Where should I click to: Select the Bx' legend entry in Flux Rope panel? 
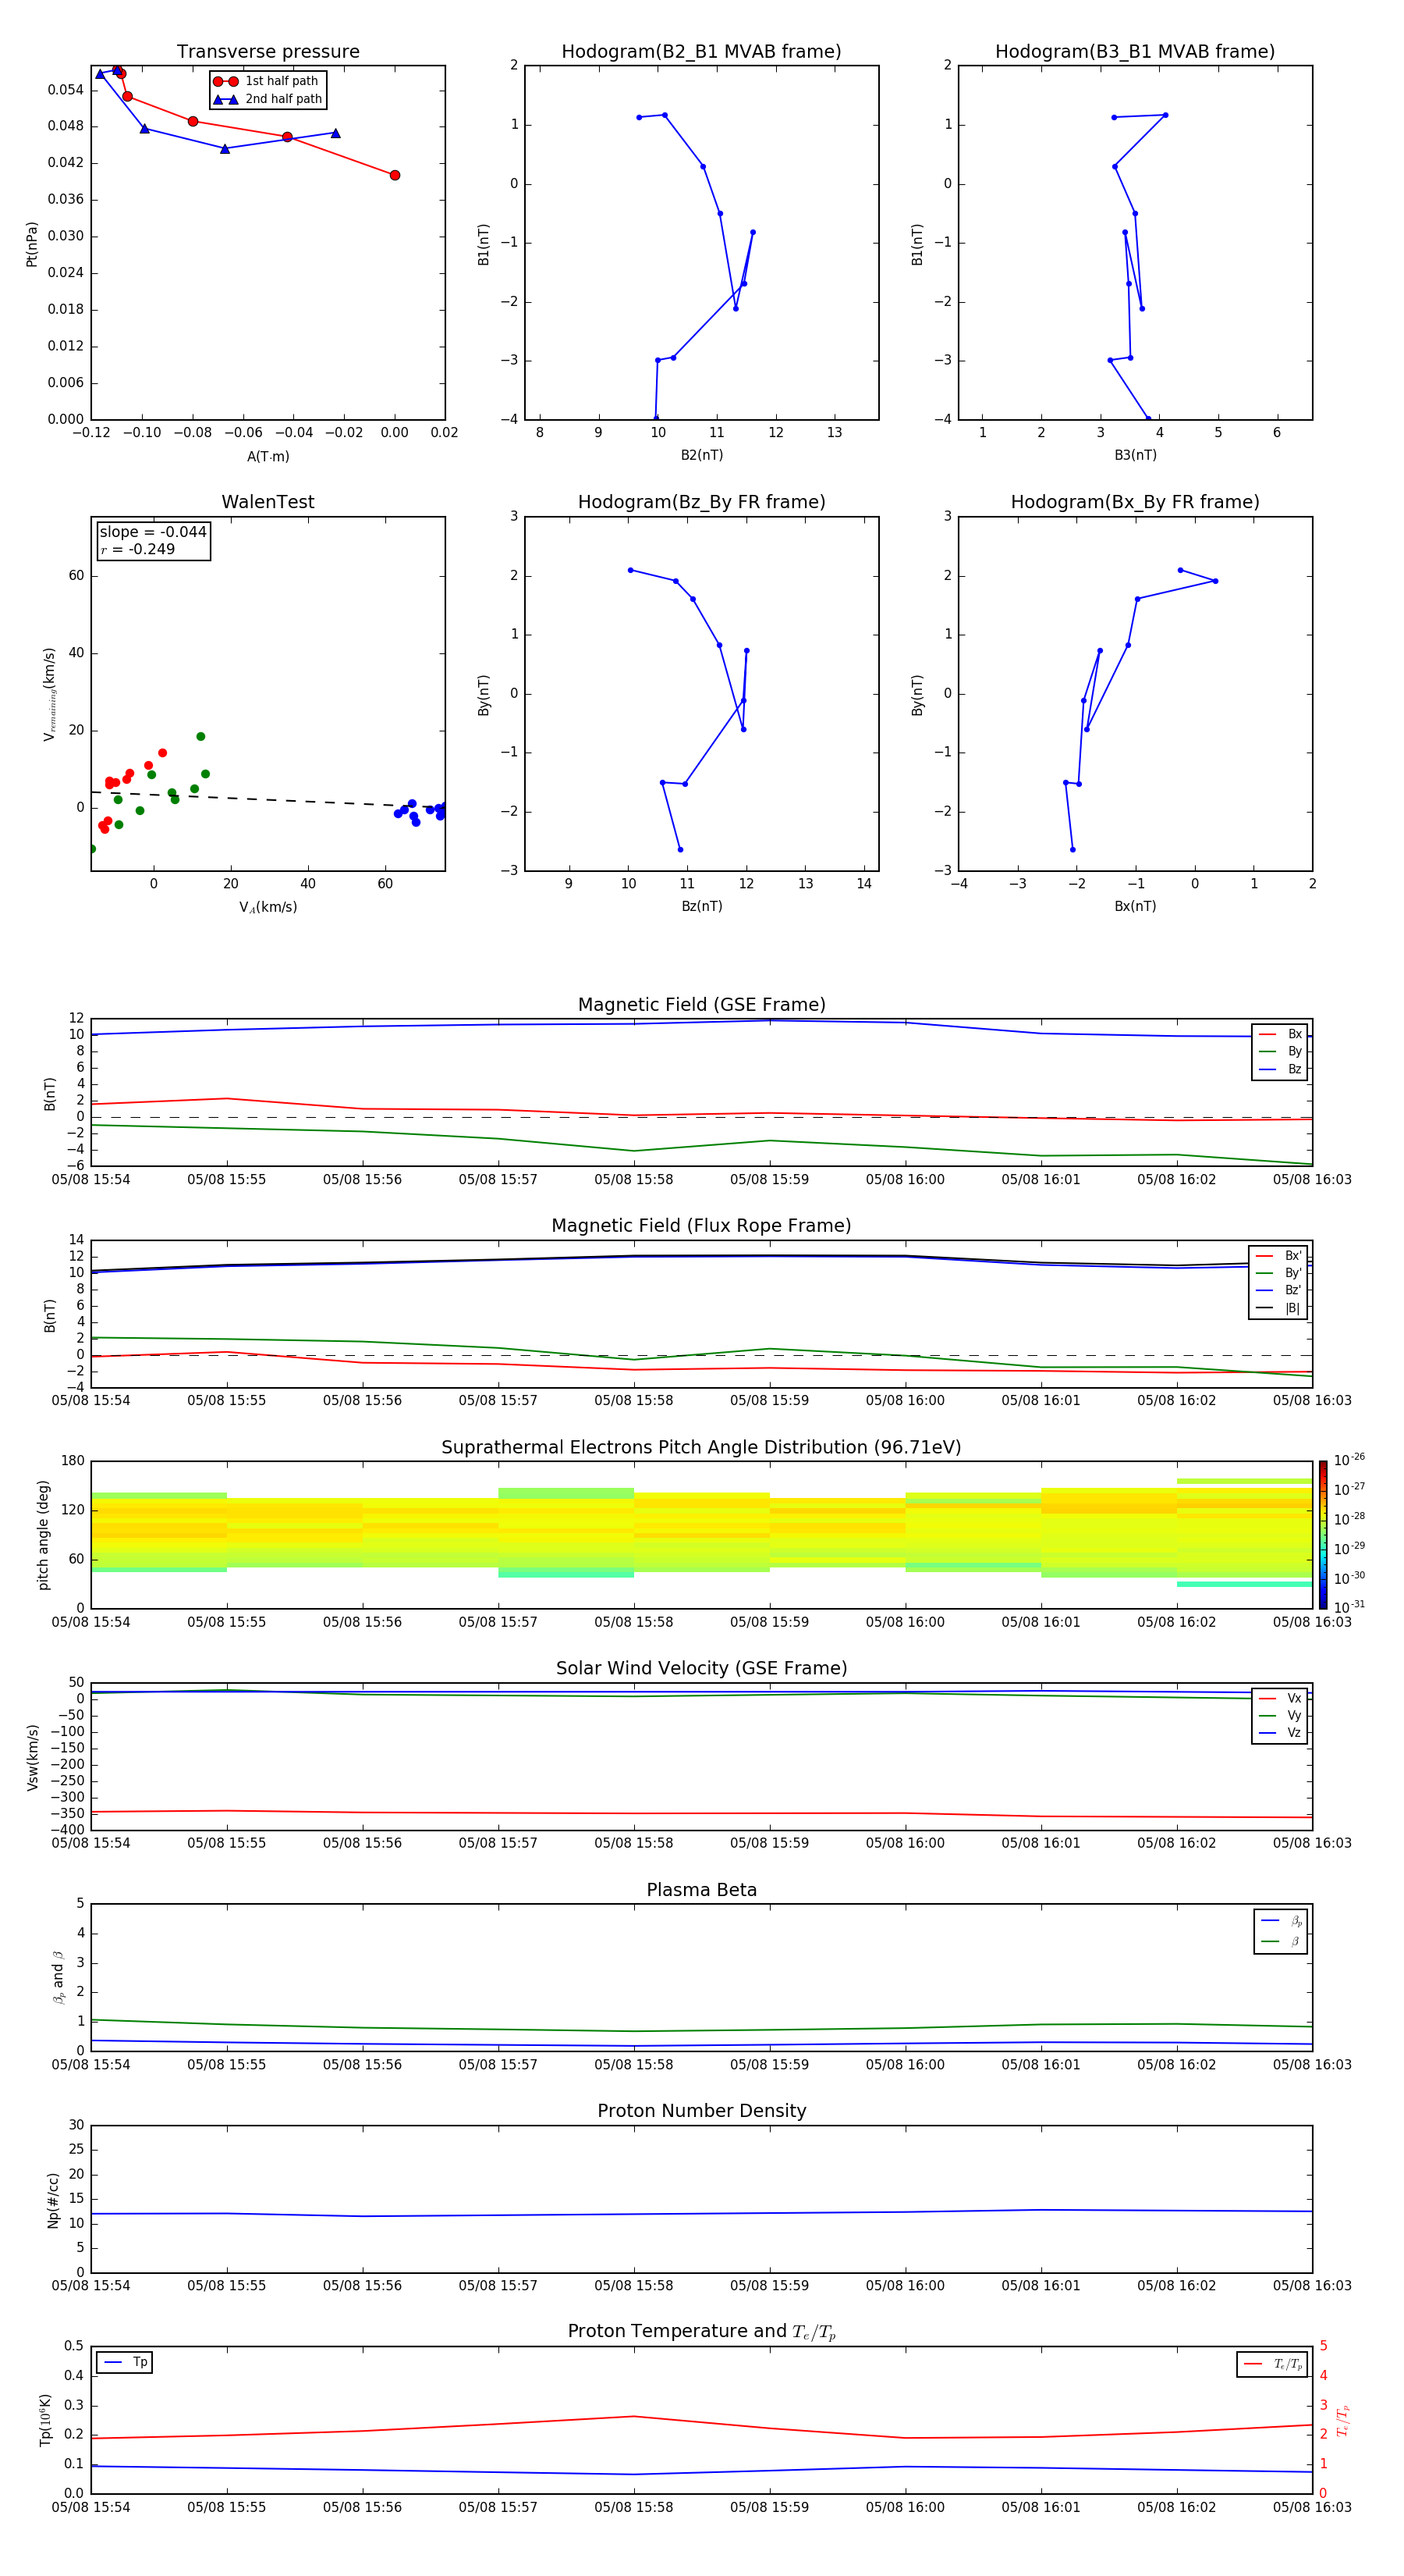coord(1278,1256)
